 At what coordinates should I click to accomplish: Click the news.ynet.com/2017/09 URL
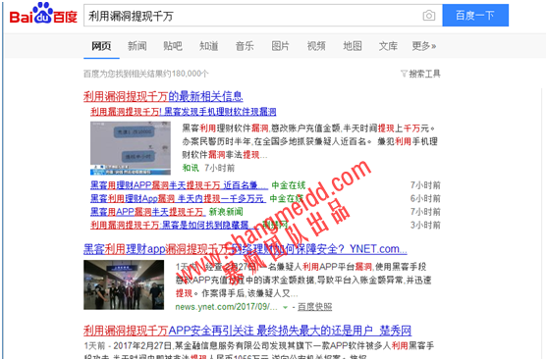click(227, 307)
